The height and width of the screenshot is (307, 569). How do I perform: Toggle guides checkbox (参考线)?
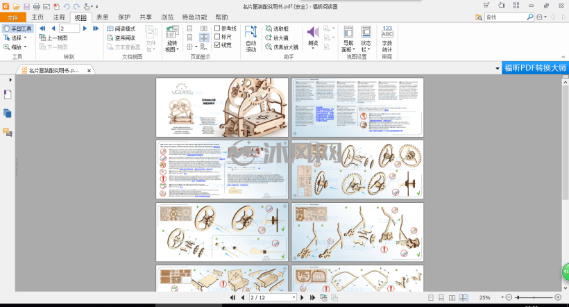[x=217, y=28]
